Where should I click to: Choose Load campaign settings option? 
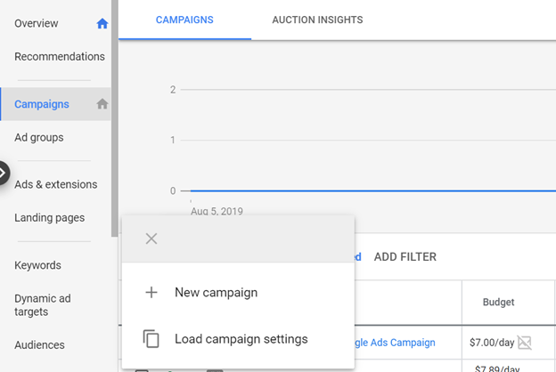[238, 339]
